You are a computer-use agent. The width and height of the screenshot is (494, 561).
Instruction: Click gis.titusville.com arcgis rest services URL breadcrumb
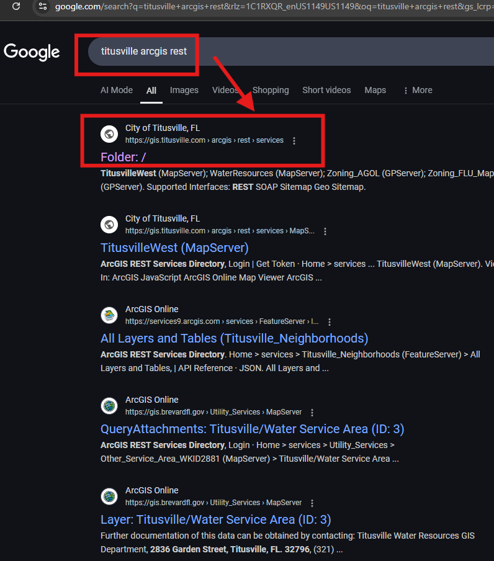click(x=204, y=140)
